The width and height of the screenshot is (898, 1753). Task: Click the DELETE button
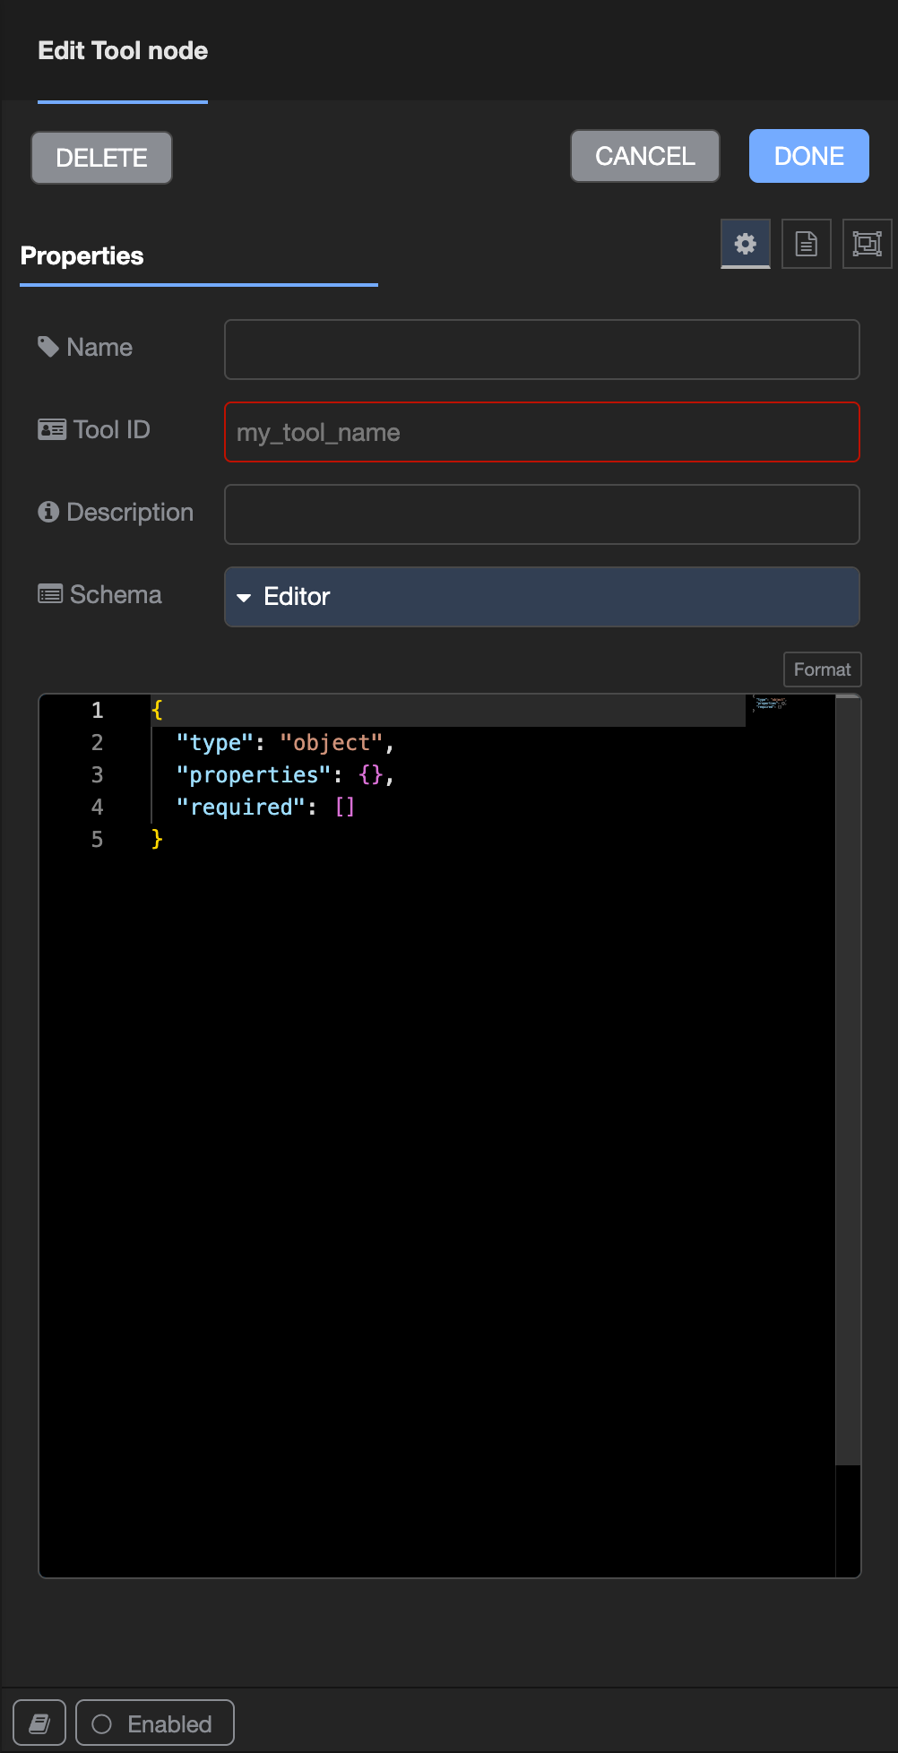coord(102,158)
